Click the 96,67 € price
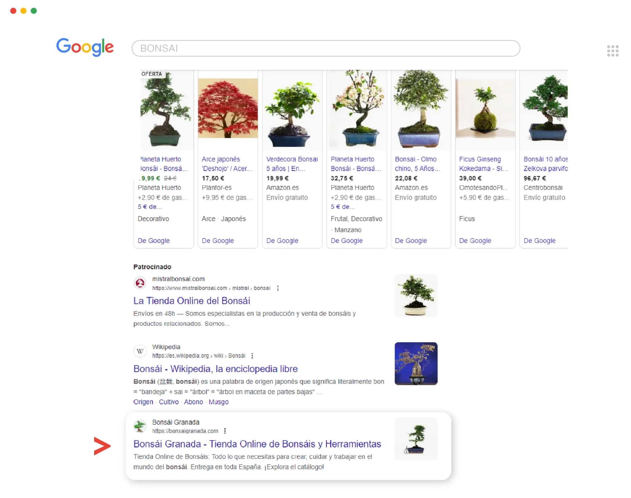The width and height of the screenshot is (631, 498). 534,178
